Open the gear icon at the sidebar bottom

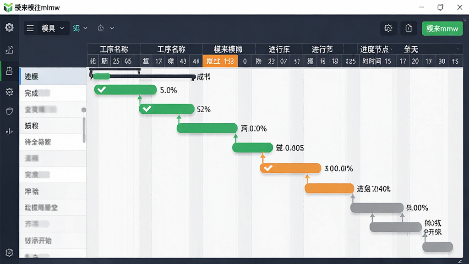pyautogui.click(x=9, y=253)
